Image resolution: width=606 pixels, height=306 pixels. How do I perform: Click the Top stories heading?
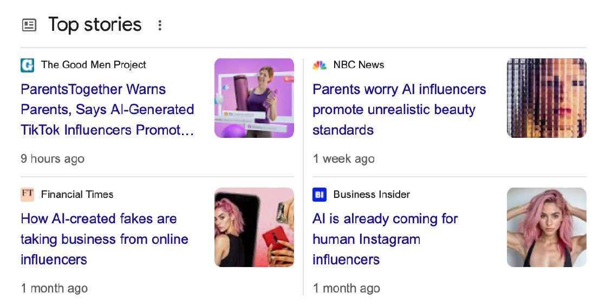[95, 25]
